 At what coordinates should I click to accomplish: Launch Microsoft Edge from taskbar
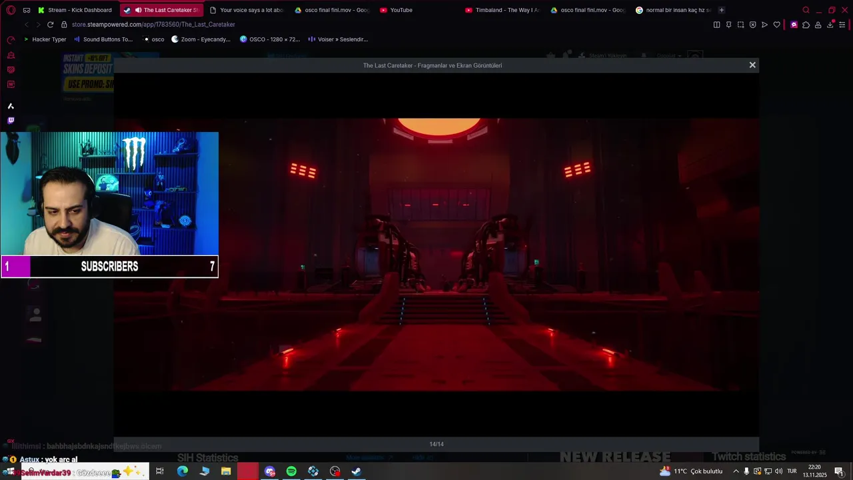tap(182, 471)
